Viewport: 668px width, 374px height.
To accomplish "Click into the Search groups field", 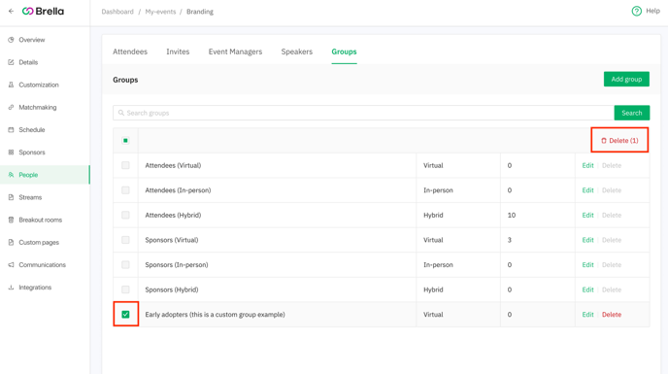I will coord(363,113).
